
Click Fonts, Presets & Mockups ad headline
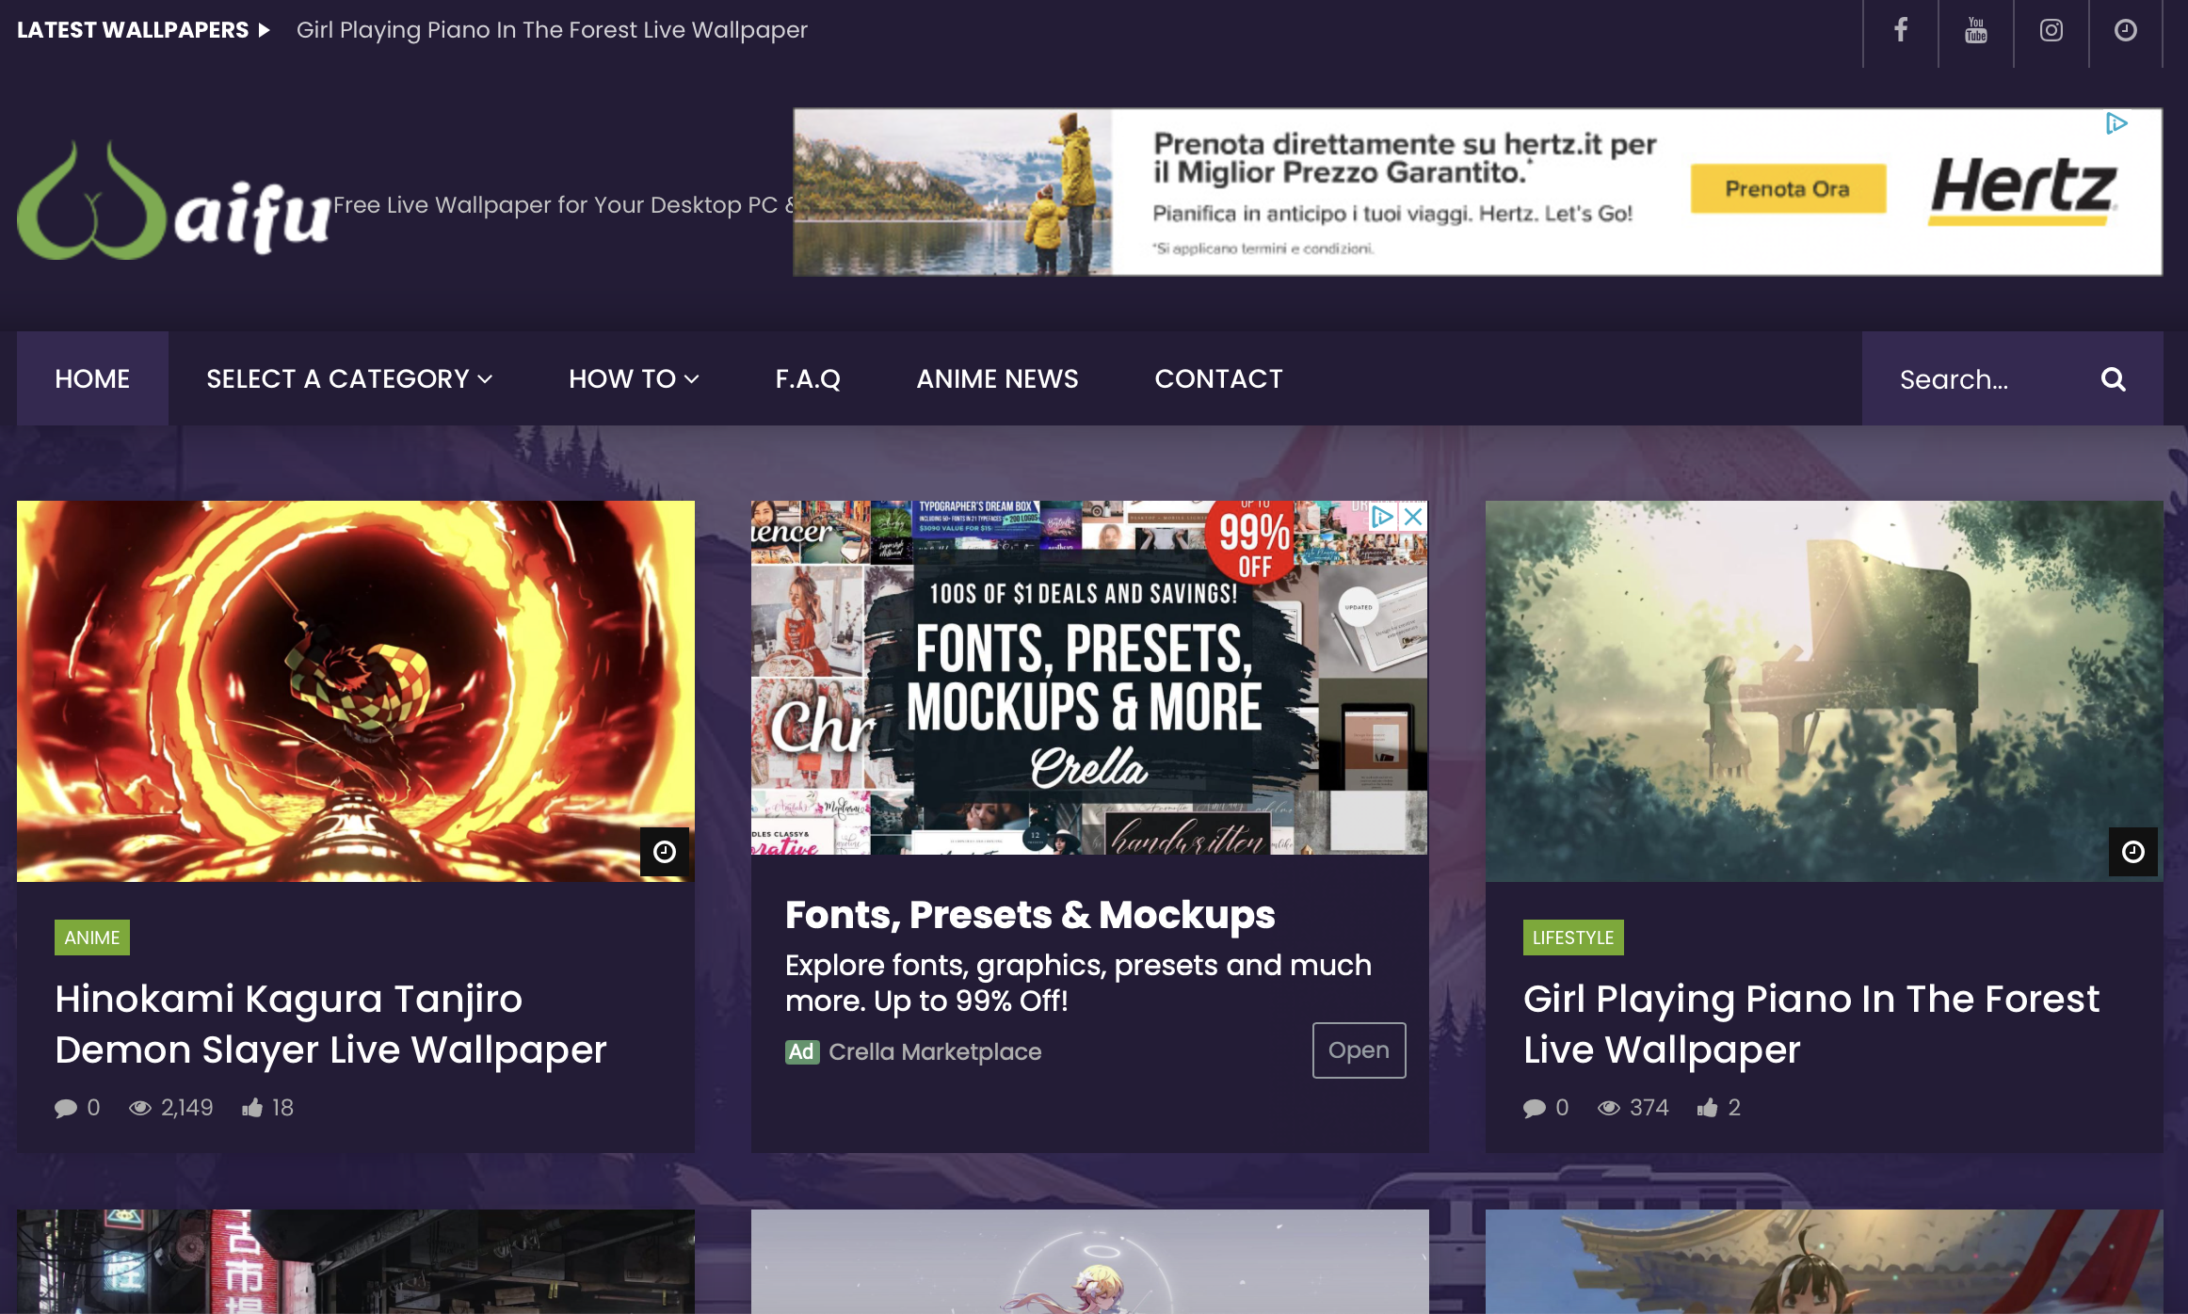point(1030,915)
